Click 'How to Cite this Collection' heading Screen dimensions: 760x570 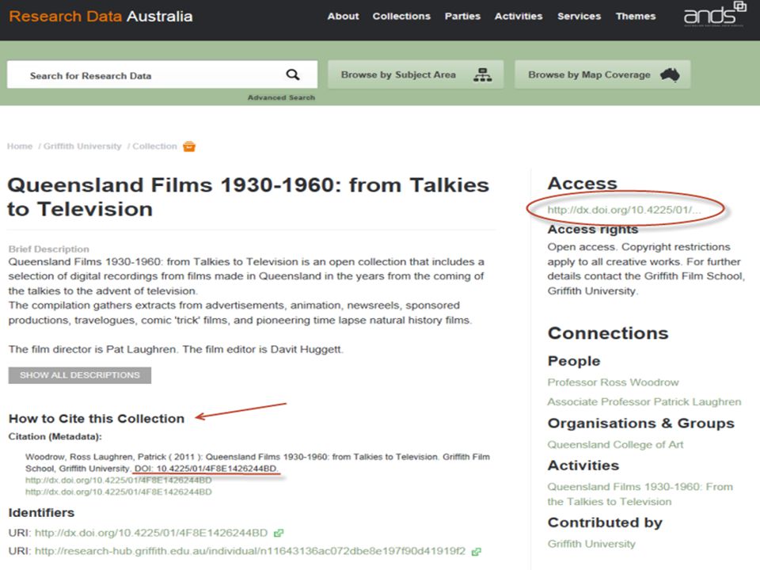(x=97, y=418)
